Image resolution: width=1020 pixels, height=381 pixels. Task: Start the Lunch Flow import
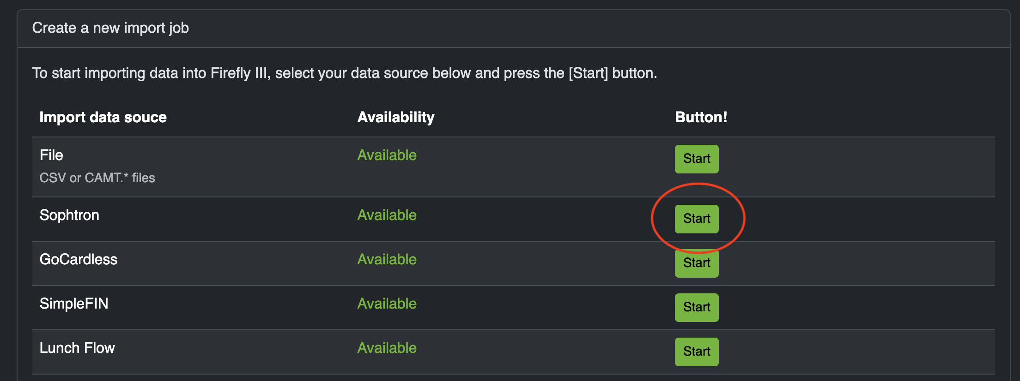click(x=696, y=351)
